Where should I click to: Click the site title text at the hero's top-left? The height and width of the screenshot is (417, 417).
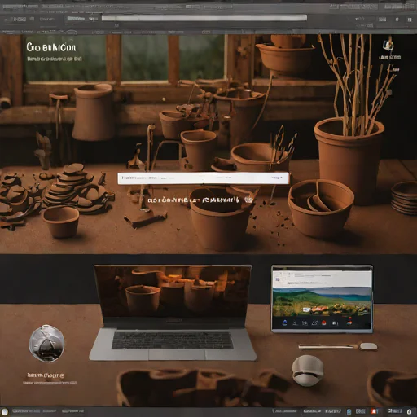pyautogui.click(x=51, y=47)
